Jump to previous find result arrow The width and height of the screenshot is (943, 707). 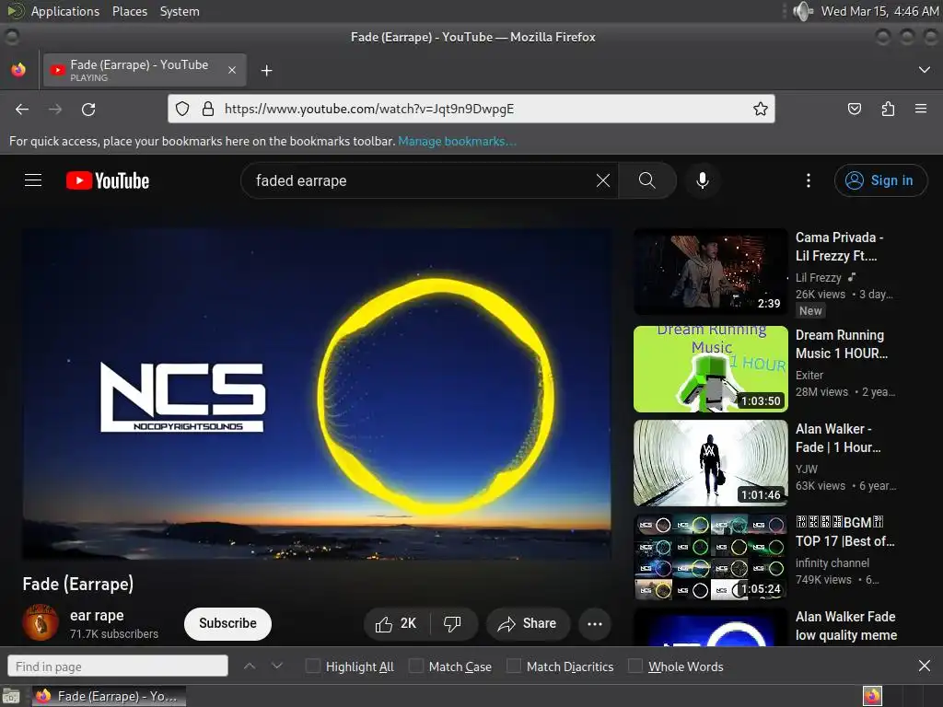[x=250, y=666]
